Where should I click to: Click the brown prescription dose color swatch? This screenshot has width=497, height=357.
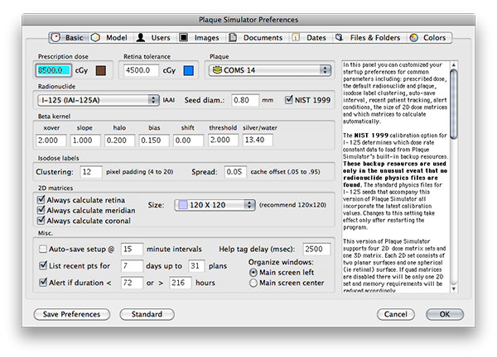click(101, 70)
